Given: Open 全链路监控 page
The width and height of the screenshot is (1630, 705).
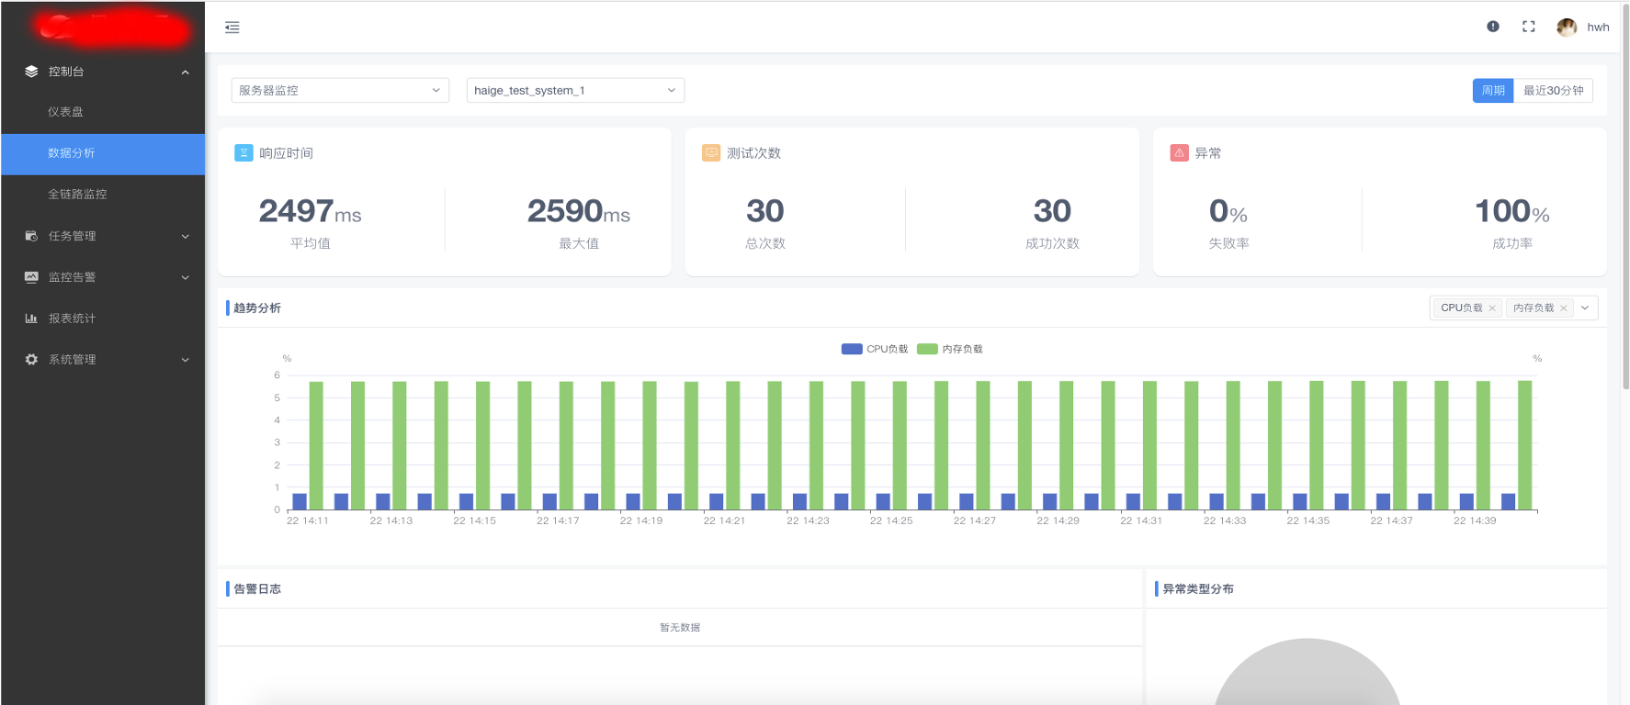Looking at the screenshot, I should tap(103, 195).
